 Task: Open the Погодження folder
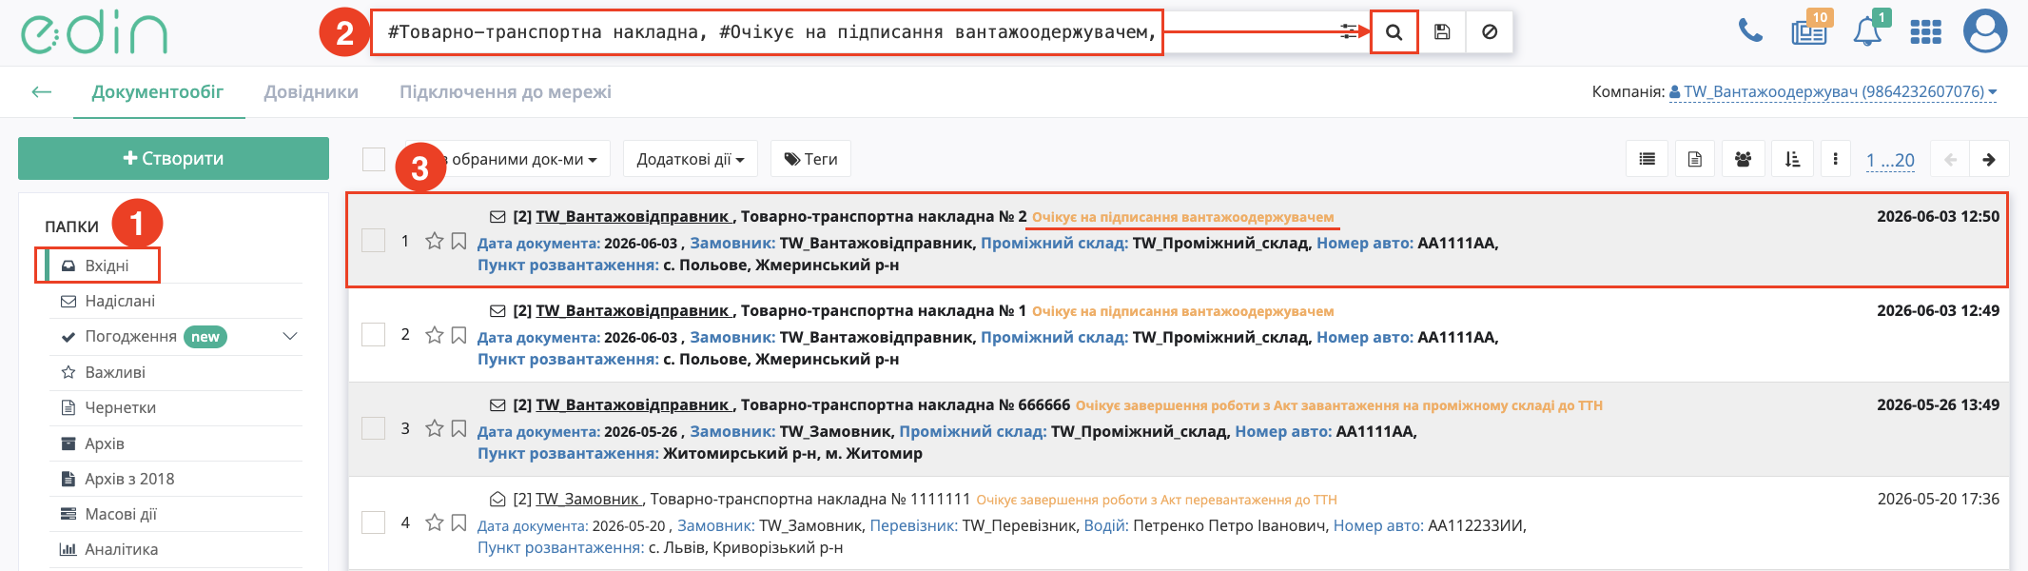click(130, 337)
